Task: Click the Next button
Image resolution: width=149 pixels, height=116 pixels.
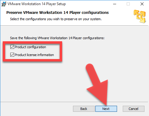Action: (106, 109)
